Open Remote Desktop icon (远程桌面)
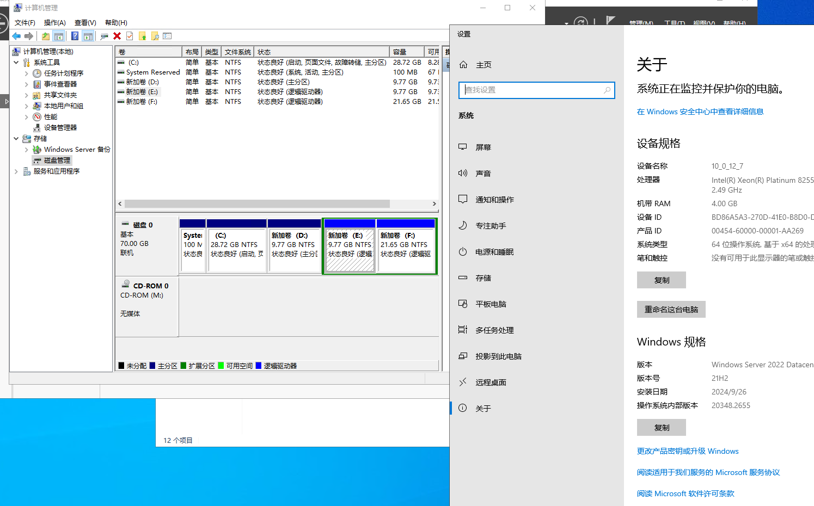814x506 pixels. click(463, 382)
